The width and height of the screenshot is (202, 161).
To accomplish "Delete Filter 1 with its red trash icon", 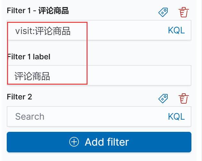I will (184, 12).
